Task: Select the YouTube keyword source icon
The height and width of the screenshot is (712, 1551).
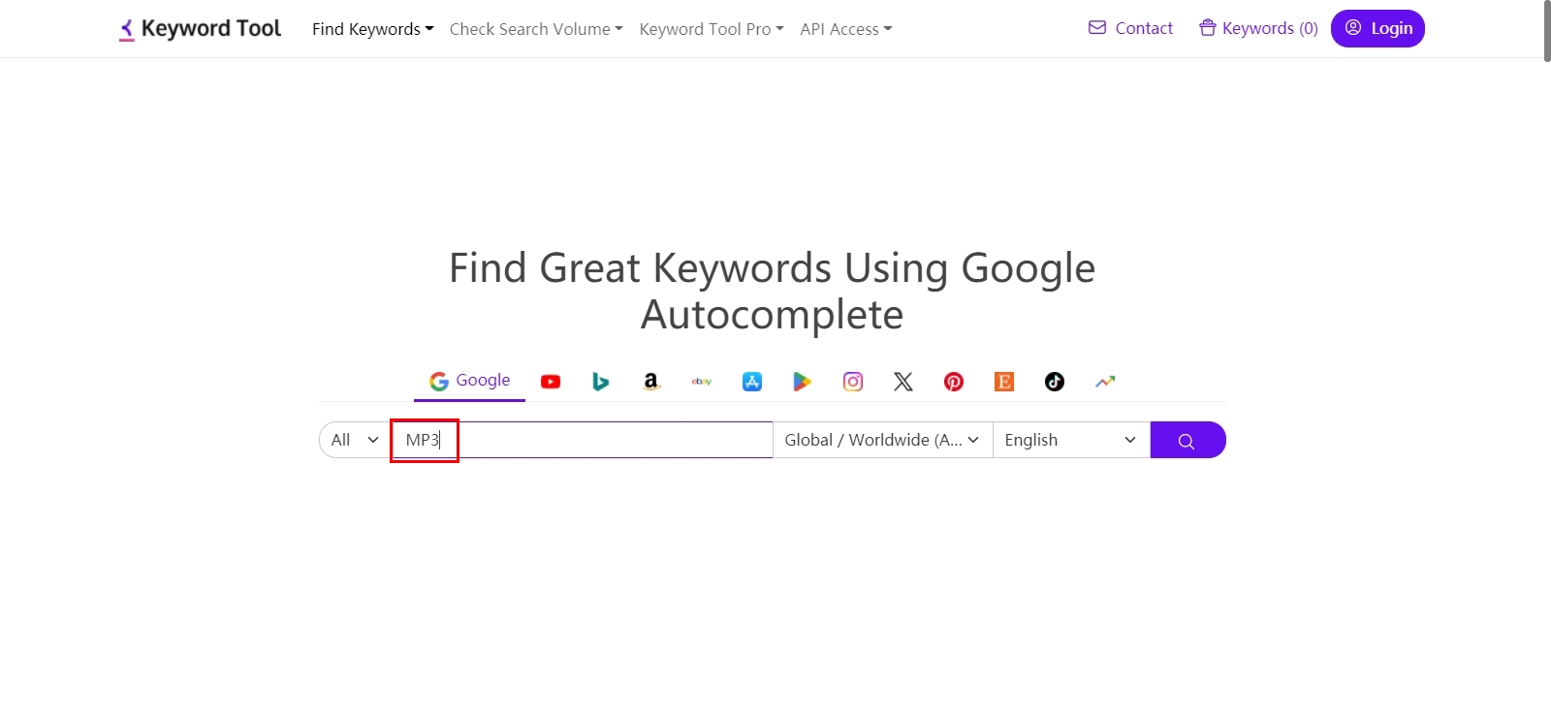Action: pos(551,382)
